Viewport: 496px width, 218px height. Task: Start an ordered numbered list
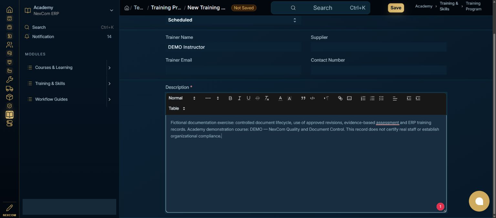point(363,98)
